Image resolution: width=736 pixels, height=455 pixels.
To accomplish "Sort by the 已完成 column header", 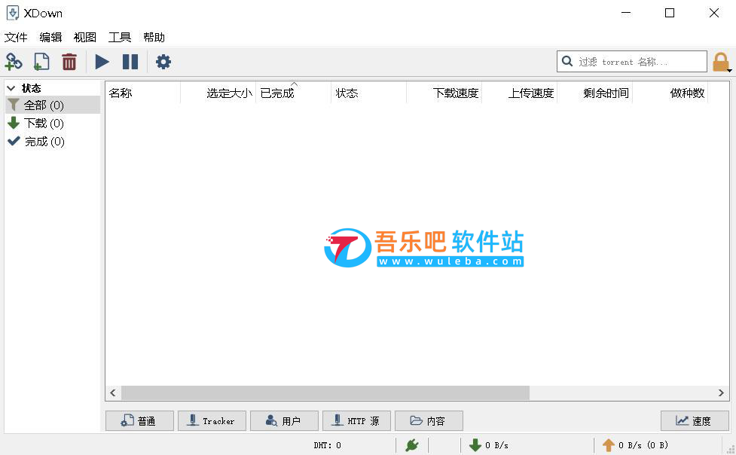I will pyautogui.click(x=293, y=93).
